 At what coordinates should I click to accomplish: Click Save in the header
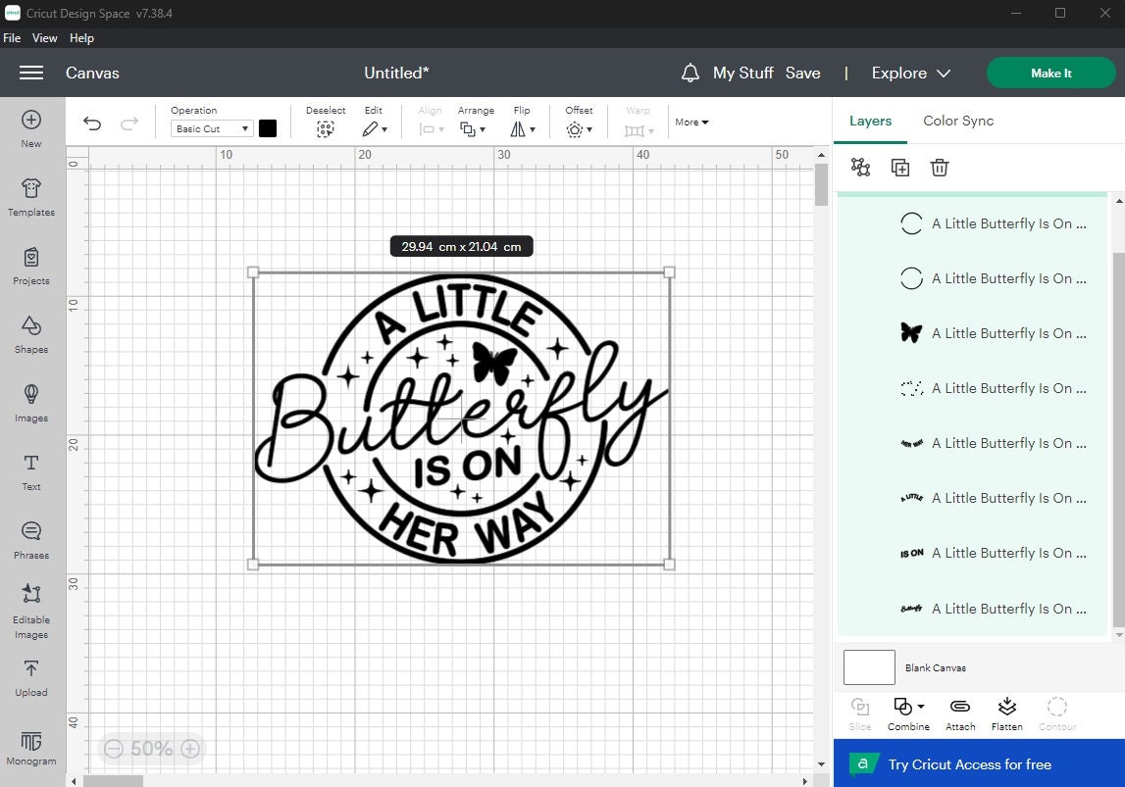click(x=802, y=73)
